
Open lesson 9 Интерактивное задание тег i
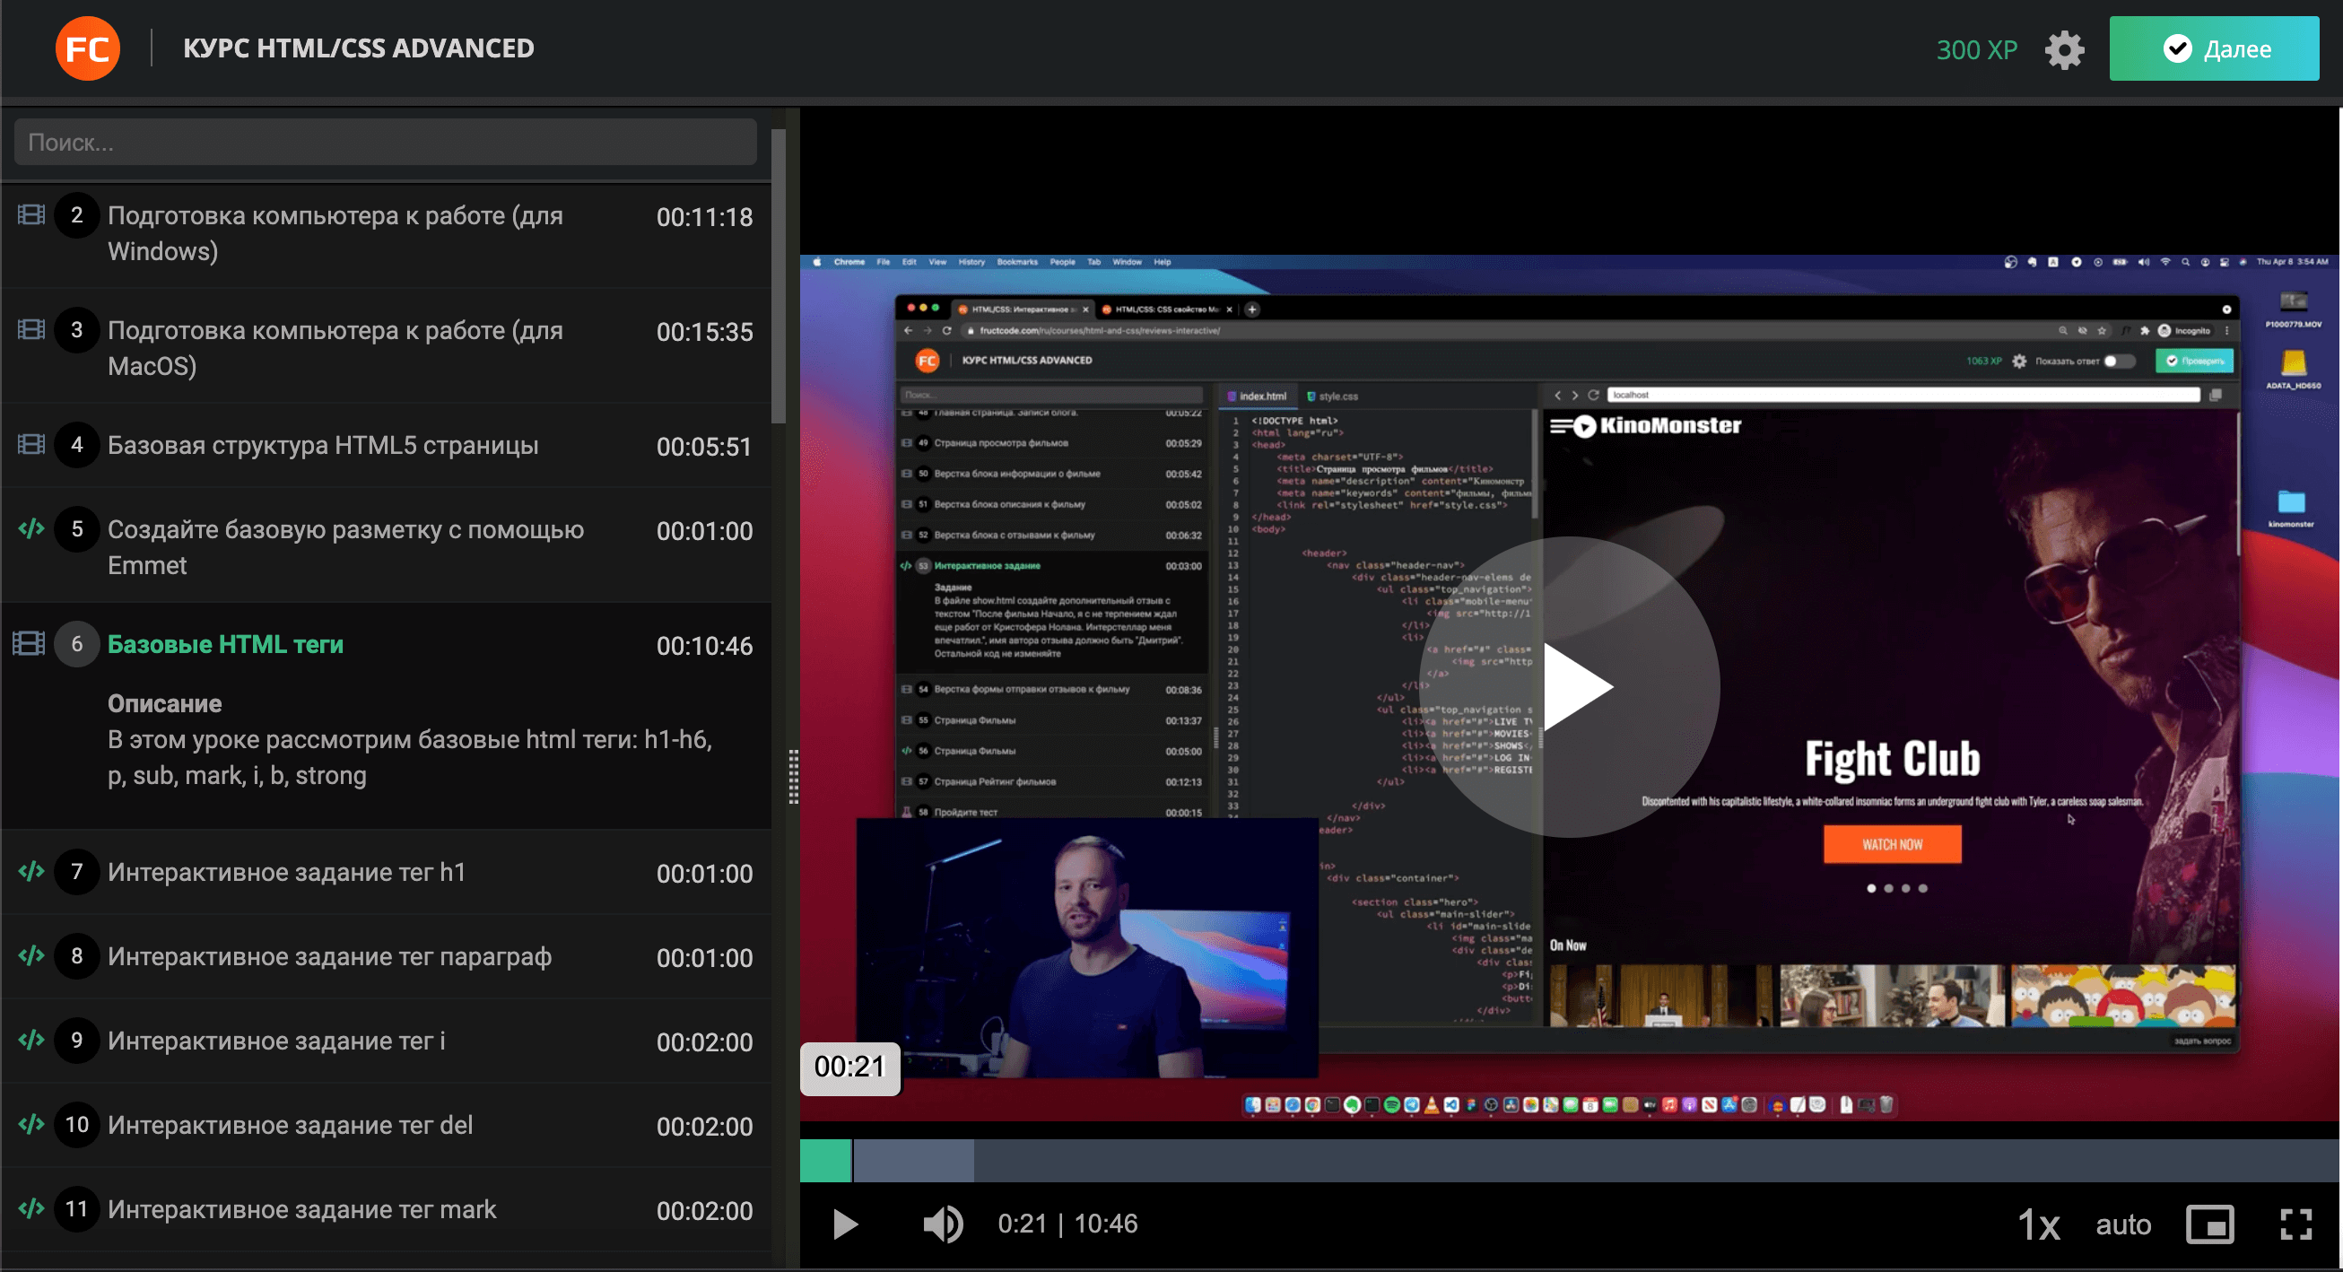tap(386, 1041)
